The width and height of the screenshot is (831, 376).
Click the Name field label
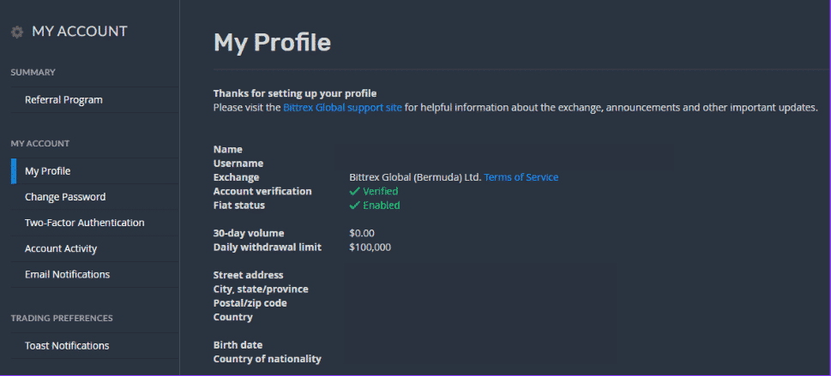coord(228,149)
